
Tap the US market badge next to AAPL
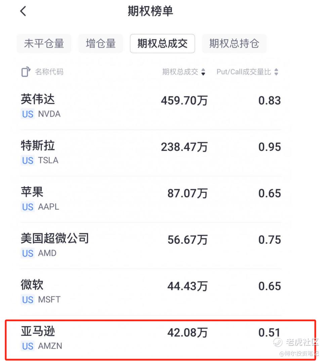(28, 207)
